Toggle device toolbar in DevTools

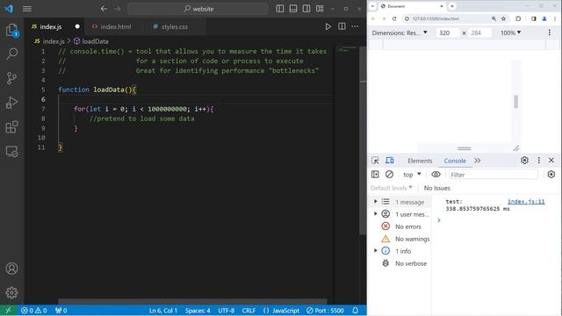click(x=390, y=161)
